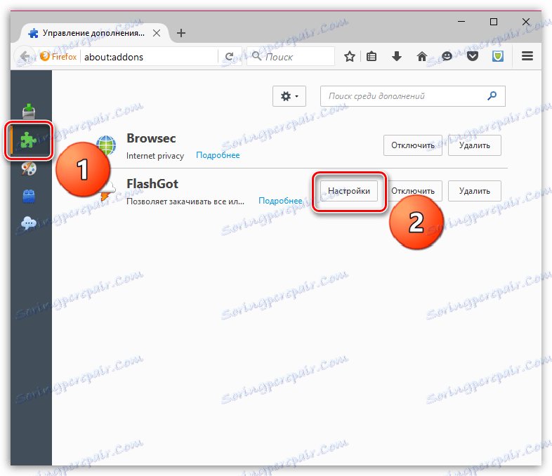Open the Firefox hamburger menu
Viewport: 552px width, 476px height.
tap(527, 56)
